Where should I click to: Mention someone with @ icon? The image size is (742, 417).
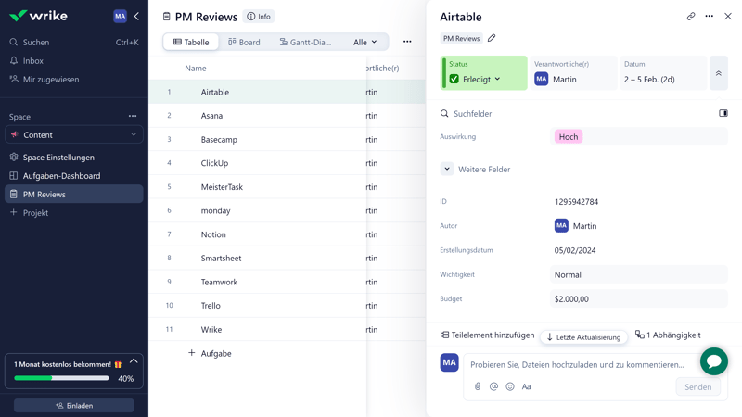[493, 386]
